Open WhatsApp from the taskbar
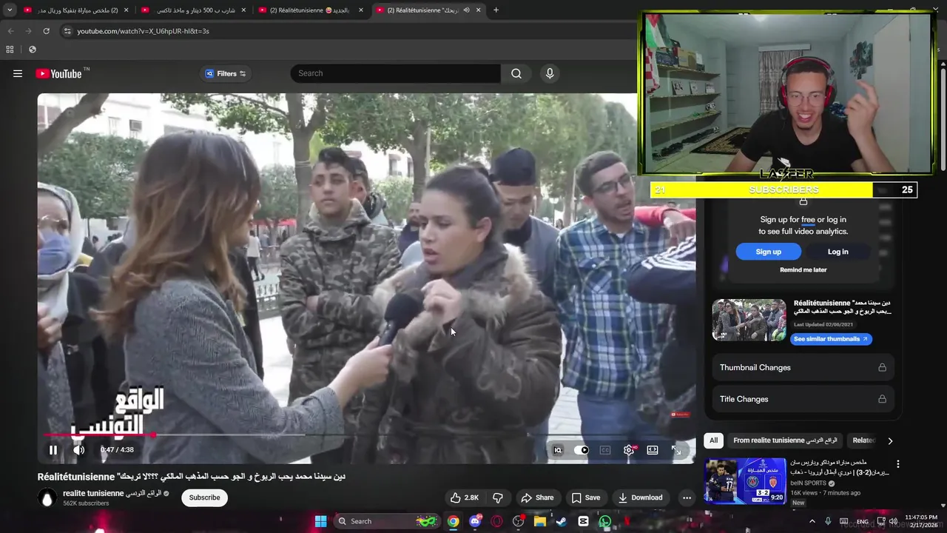The height and width of the screenshot is (533, 947). tap(605, 521)
